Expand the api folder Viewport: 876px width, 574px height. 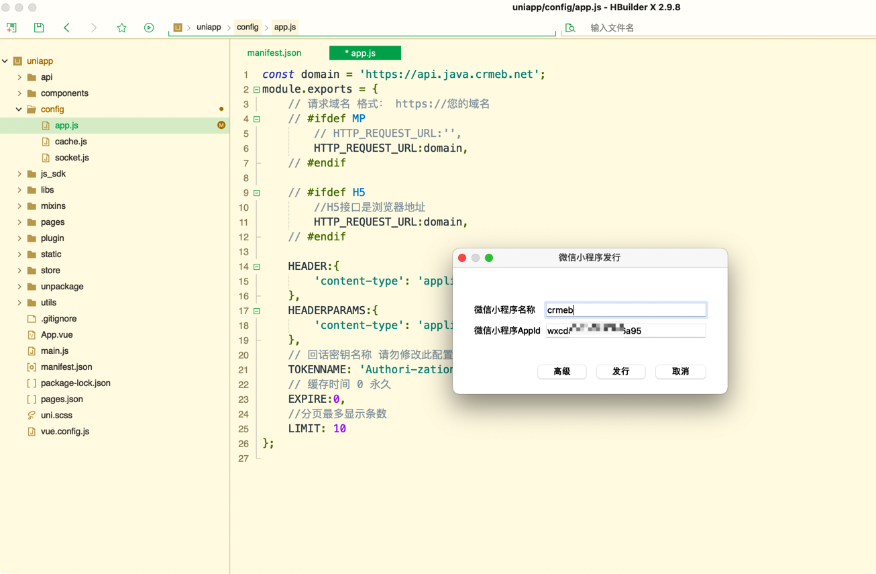click(x=19, y=77)
